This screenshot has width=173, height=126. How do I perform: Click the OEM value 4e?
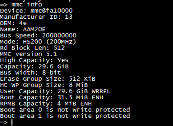tap(23, 23)
